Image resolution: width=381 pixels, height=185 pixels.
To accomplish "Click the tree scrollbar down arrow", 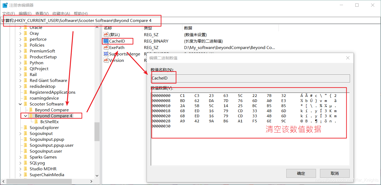I will [x=97, y=176].
